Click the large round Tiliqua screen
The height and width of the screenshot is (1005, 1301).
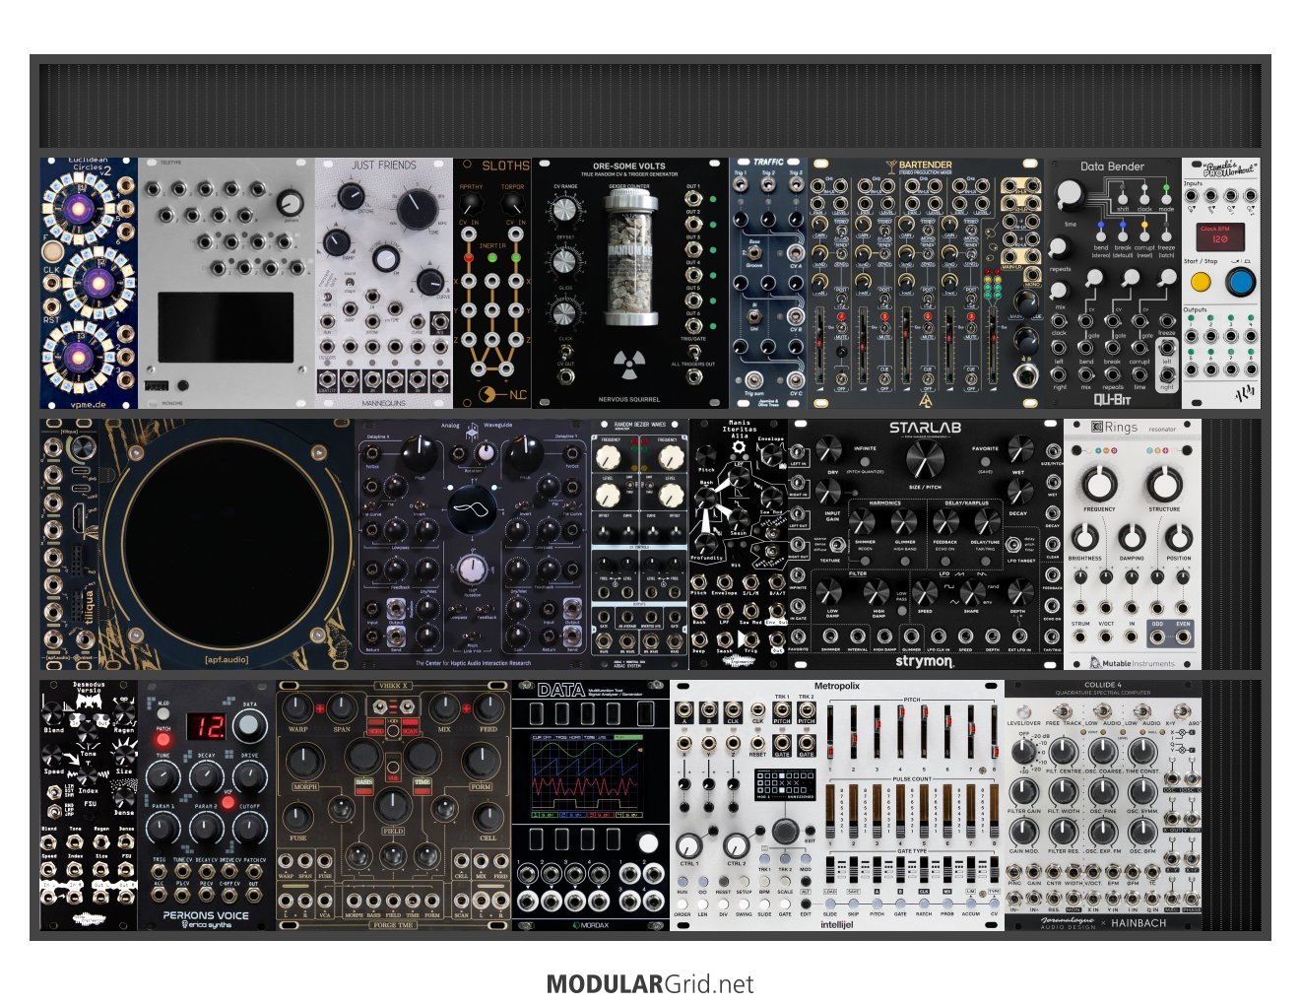tap(227, 542)
